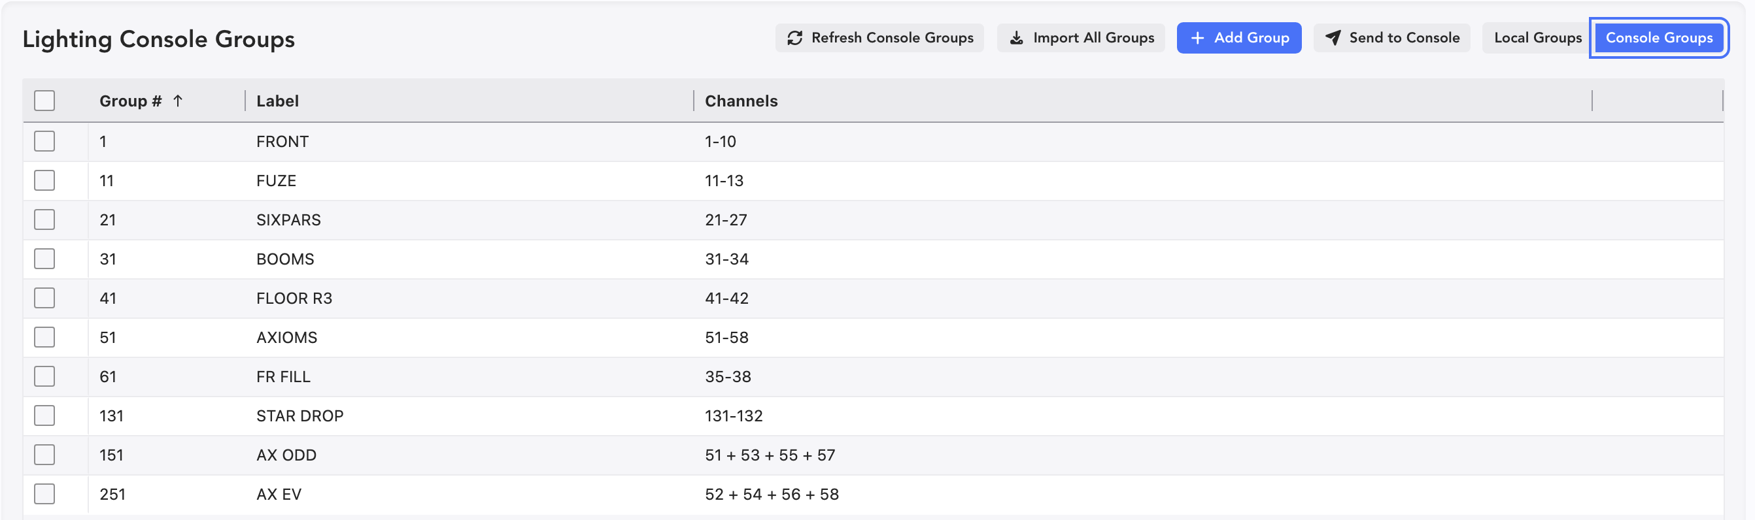
Task: Click the refresh icon for console groups
Action: (x=794, y=38)
